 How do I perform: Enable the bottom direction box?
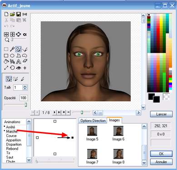[x=55, y=154]
